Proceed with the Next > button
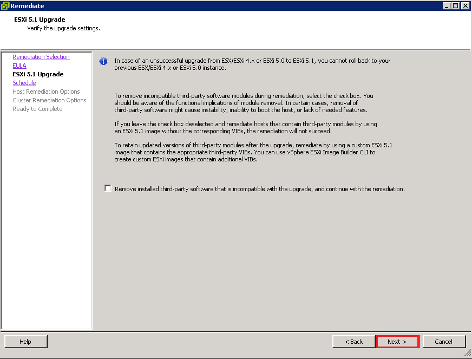472x359 pixels. (x=397, y=342)
